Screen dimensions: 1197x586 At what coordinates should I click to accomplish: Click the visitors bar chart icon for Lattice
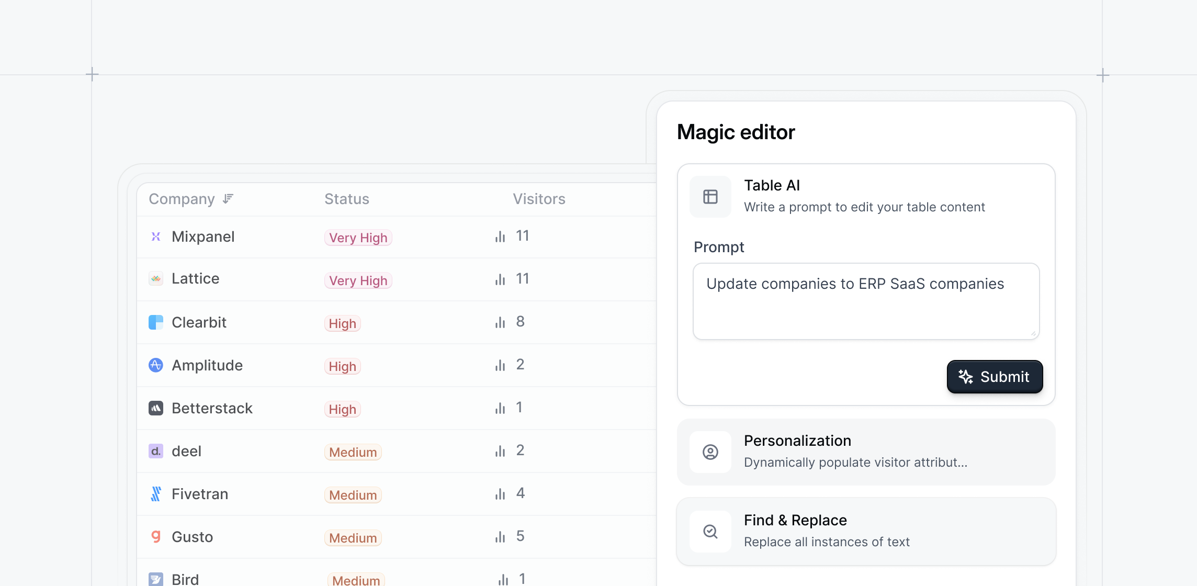pyautogui.click(x=500, y=279)
